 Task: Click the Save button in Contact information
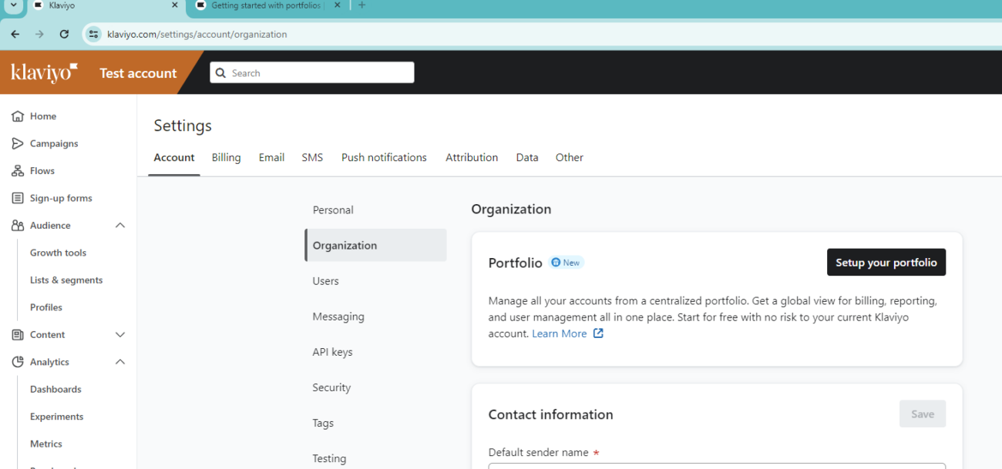(923, 414)
